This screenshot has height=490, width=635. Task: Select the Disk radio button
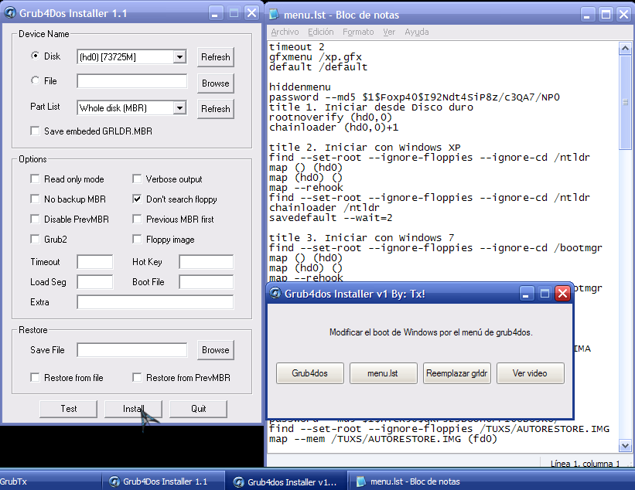point(36,56)
